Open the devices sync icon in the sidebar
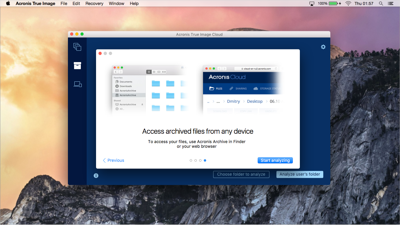The image size is (400, 225). (78, 84)
